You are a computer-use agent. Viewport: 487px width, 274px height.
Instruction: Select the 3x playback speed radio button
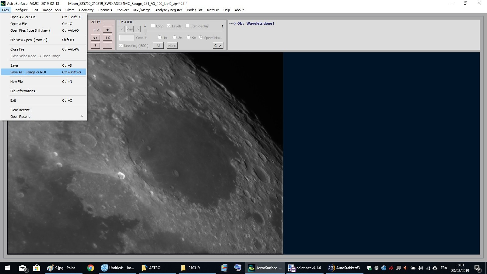pyautogui.click(x=174, y=37)
